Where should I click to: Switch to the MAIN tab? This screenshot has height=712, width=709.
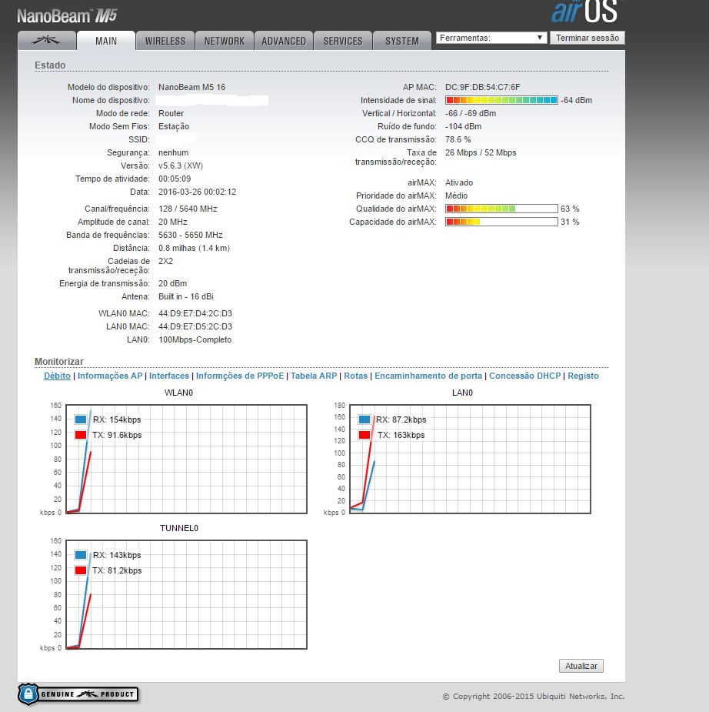[x=106, y=41]
